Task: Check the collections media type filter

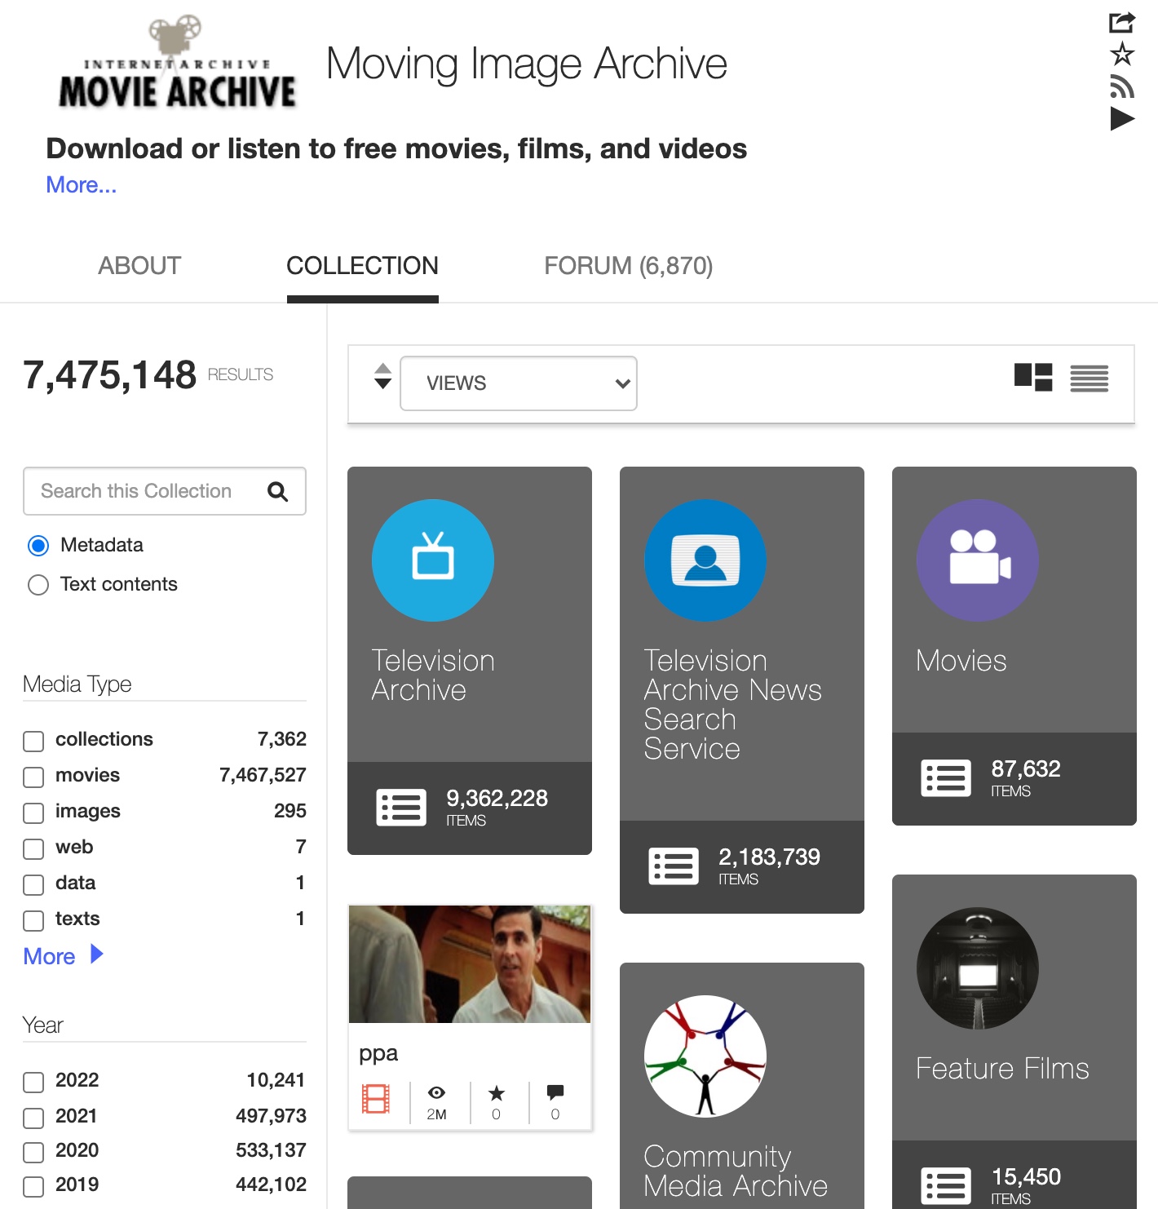Action: point(33,741)
